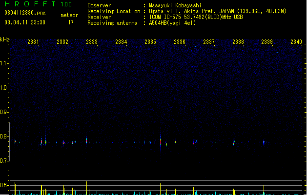Click the 0.6 frequency axis label
Viewport: 307px width, 195px height.
coord(4,185)
